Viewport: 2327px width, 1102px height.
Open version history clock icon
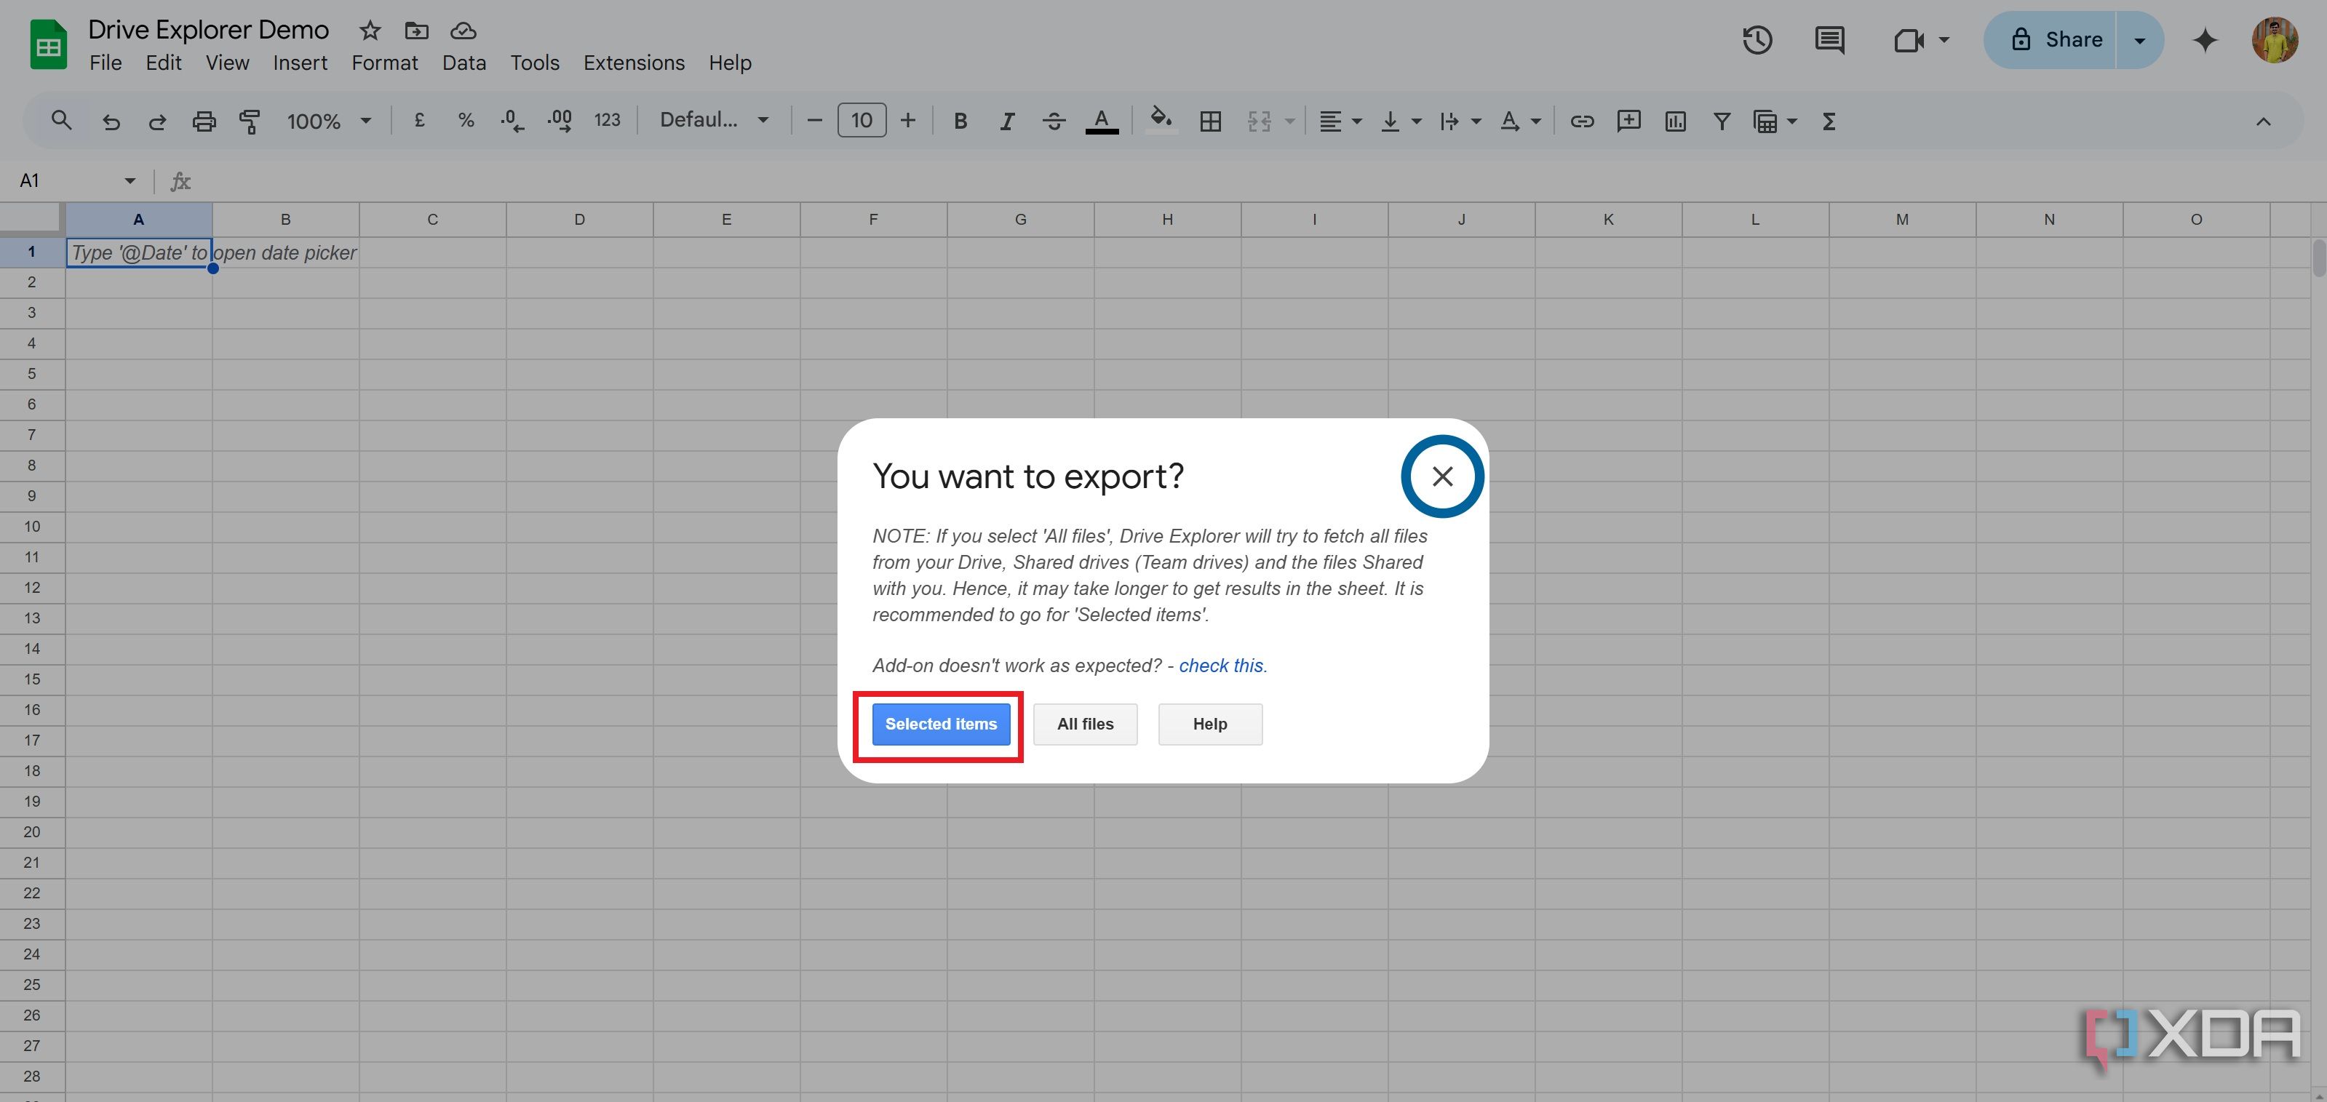coord(1757,40)
